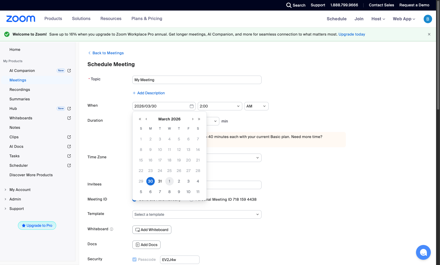
Task: Dismiss the Welcome to Zoom banner
Action: click(429, 34)
